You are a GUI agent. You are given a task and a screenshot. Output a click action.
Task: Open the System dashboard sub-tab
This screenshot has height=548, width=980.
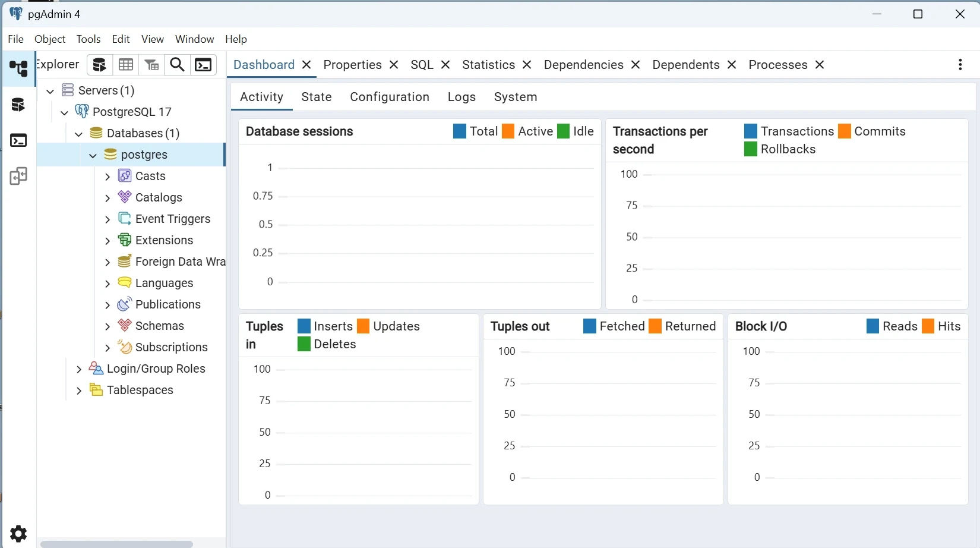tap(516, 97)
